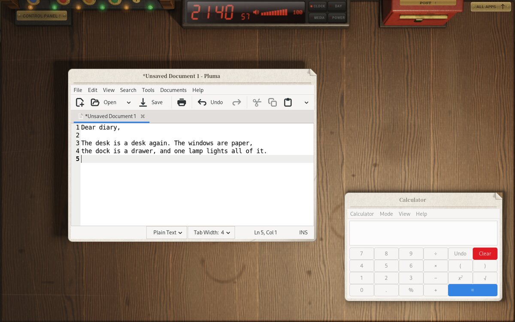Viewport: 515px width, 322px height.
Task: Expand the All Apps launcher
Action: point(491,6)
